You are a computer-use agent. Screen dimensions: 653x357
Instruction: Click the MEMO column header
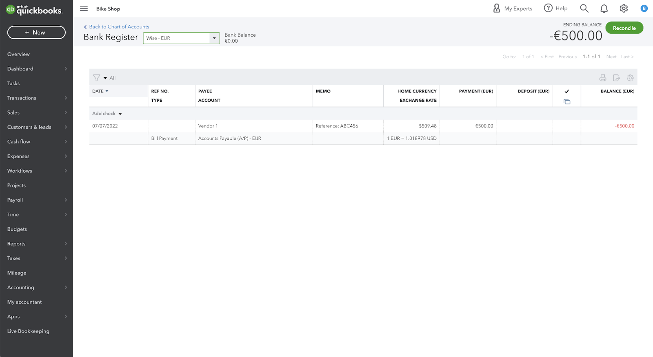(323, 91)
